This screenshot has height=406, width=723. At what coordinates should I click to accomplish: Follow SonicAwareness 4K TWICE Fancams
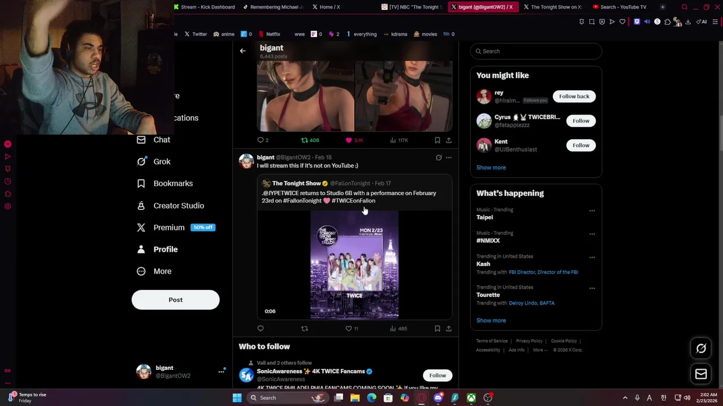pos(437,376)
